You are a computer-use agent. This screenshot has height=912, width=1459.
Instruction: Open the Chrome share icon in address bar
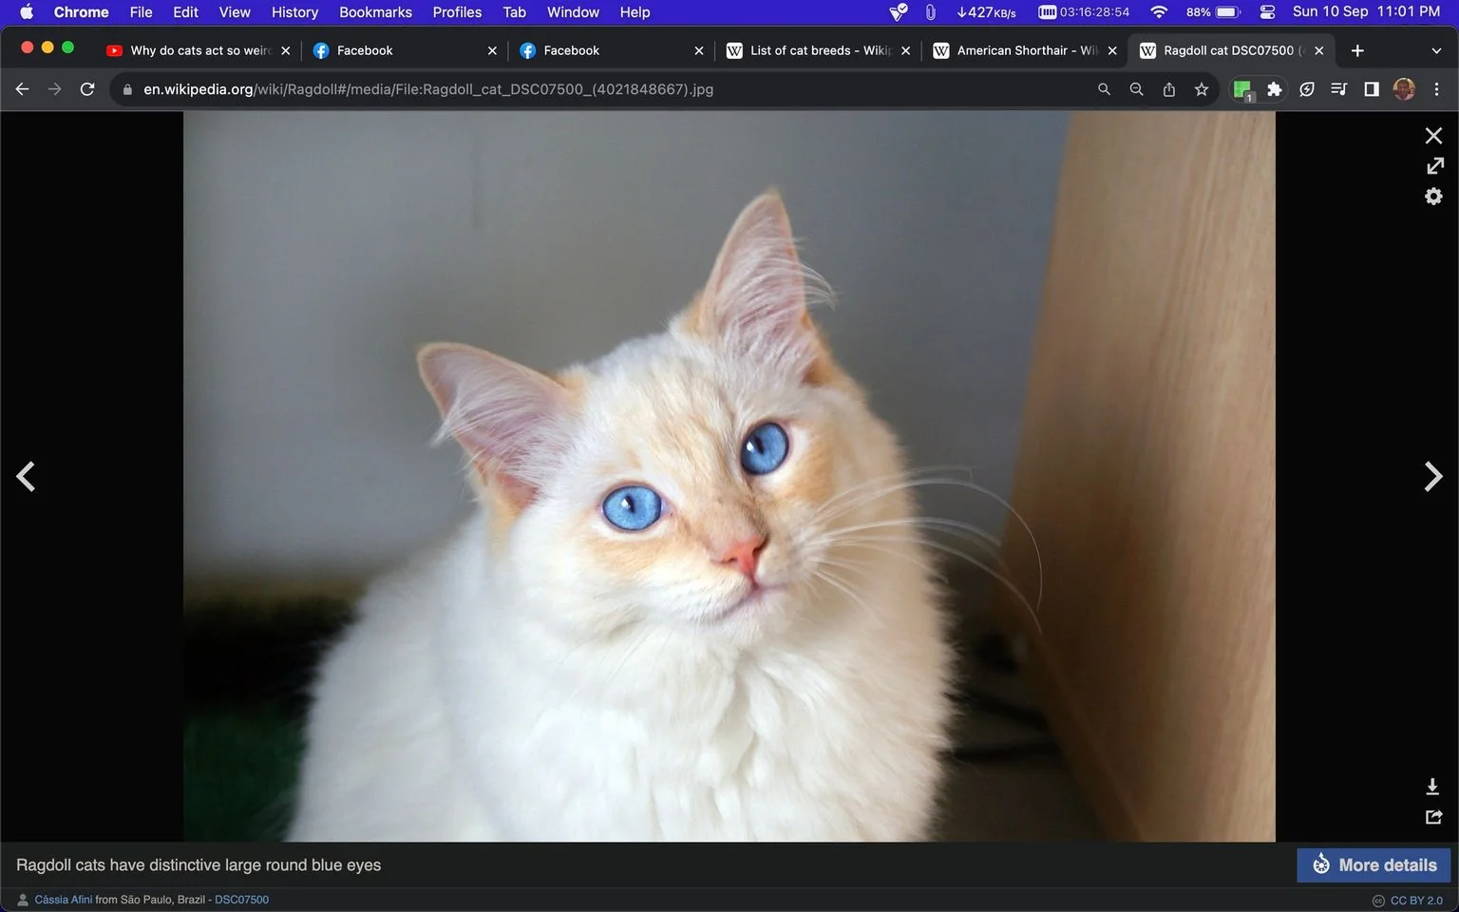point(1169,89)
